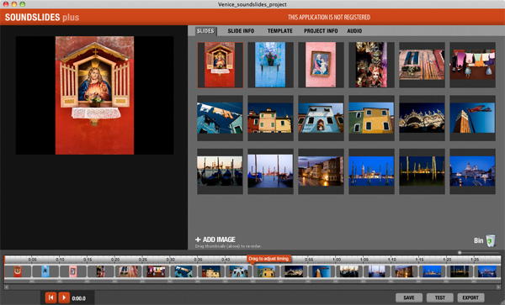
Task: Click the ADD IMAGE label
Action: coord(219,239)
